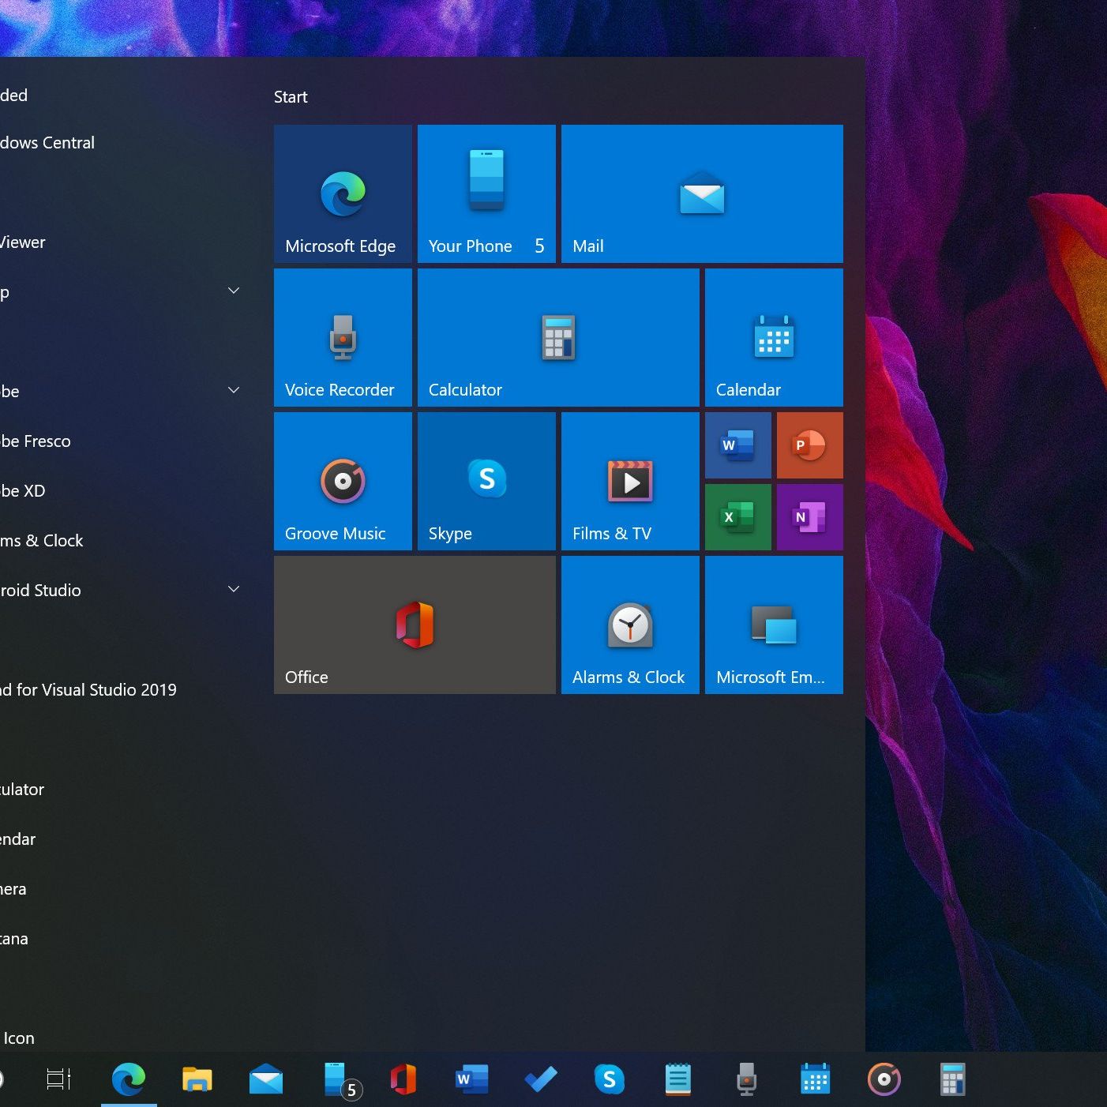Click the Skype tile in Start
1107x1107 pixels.
[486, 481]
